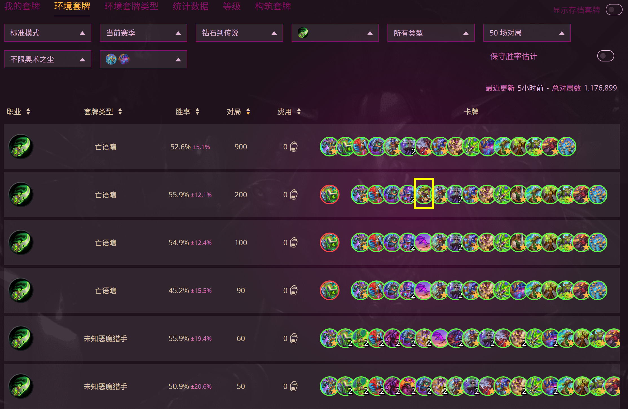Click the last card icon in the 900-game row
The height and width of the screenshot is (409, 628).
(x=567, y=147)
